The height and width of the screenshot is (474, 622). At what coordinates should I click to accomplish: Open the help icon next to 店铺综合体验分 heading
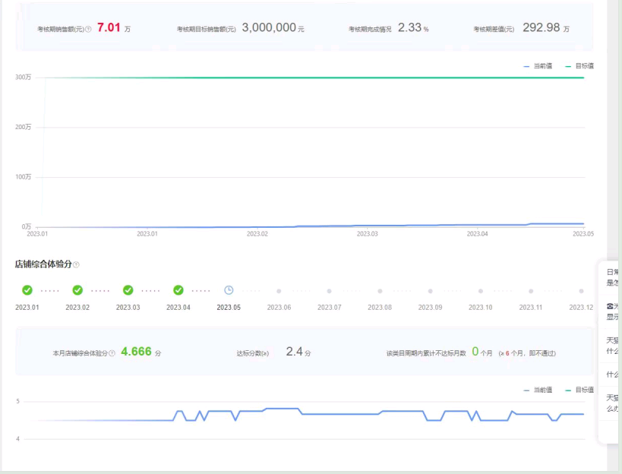click(76, 264)
